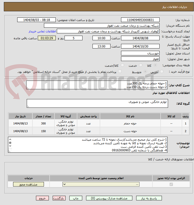Click the ایجاد کننده درخواست field
Screen dimensions: 194x205
108,31
